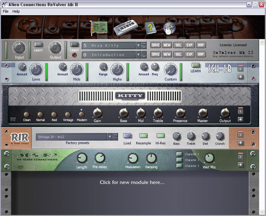The height and width of the screenshot is (216, 266).
Task: Enable the Character 2 toggle on reverb
Action: pos(179,160)
